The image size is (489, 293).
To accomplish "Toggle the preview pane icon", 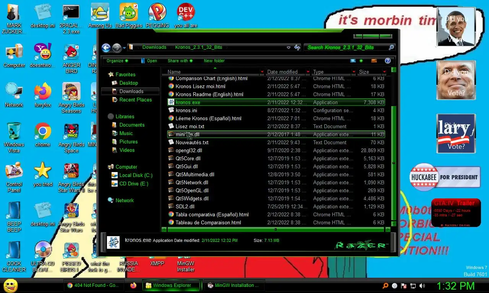I will [374, 61].
